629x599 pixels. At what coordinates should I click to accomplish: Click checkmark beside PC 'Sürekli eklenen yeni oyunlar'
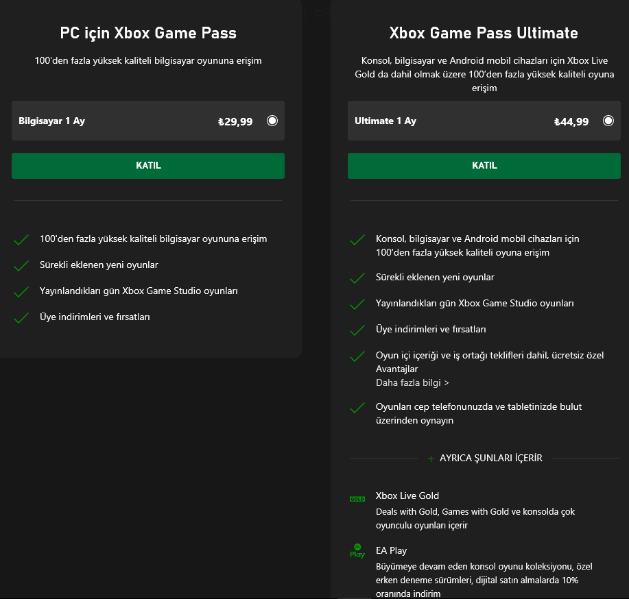pyautogui.click(x=21, y=266)
